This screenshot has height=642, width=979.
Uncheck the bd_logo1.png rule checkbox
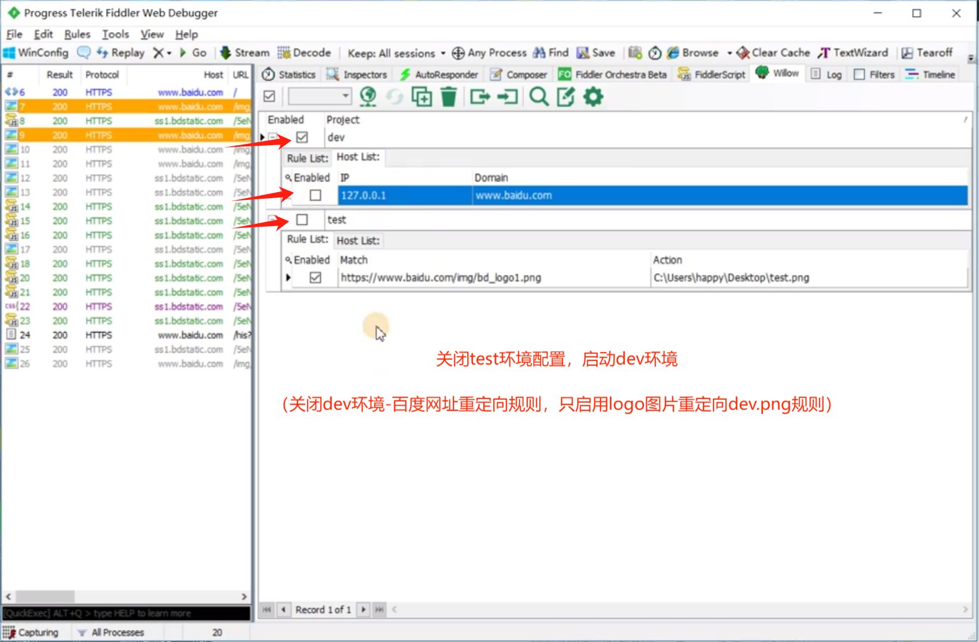coord(315,277)
